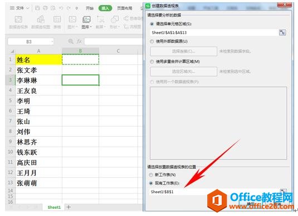Click cell containing 王友良

click(38, 91)
